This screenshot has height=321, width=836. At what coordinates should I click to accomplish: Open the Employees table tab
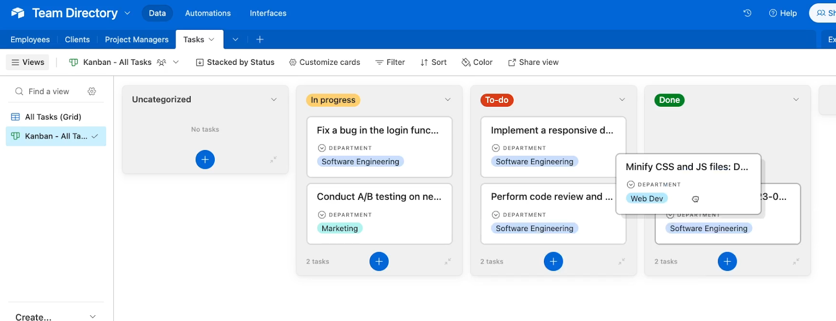(30, 40)
